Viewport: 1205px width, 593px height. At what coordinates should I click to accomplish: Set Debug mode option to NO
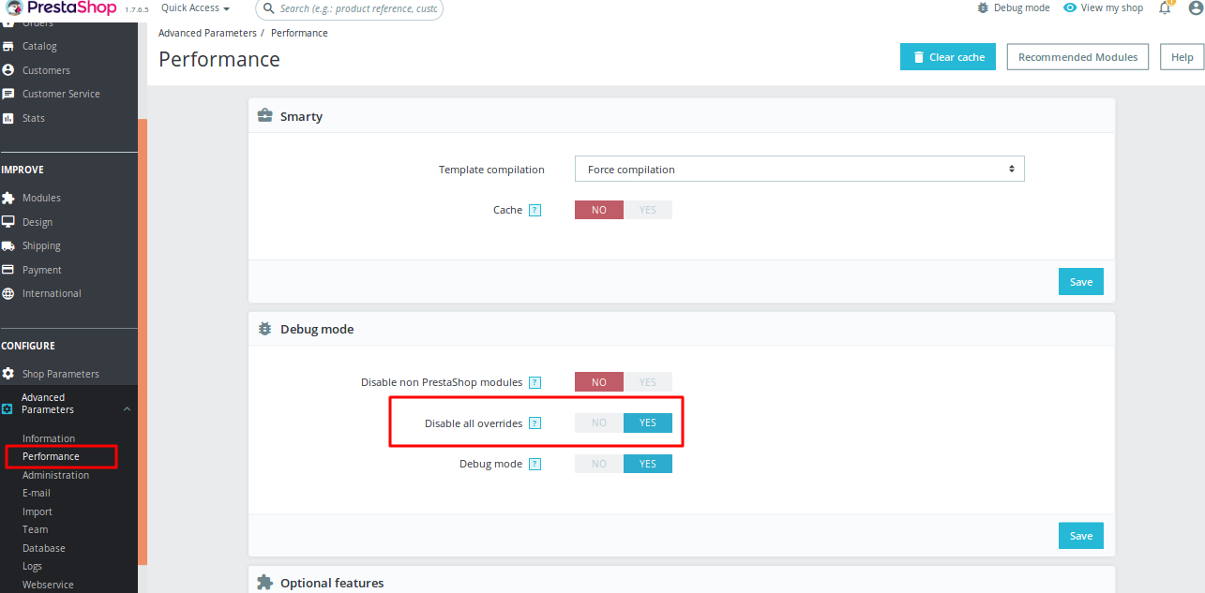point(599,464)
